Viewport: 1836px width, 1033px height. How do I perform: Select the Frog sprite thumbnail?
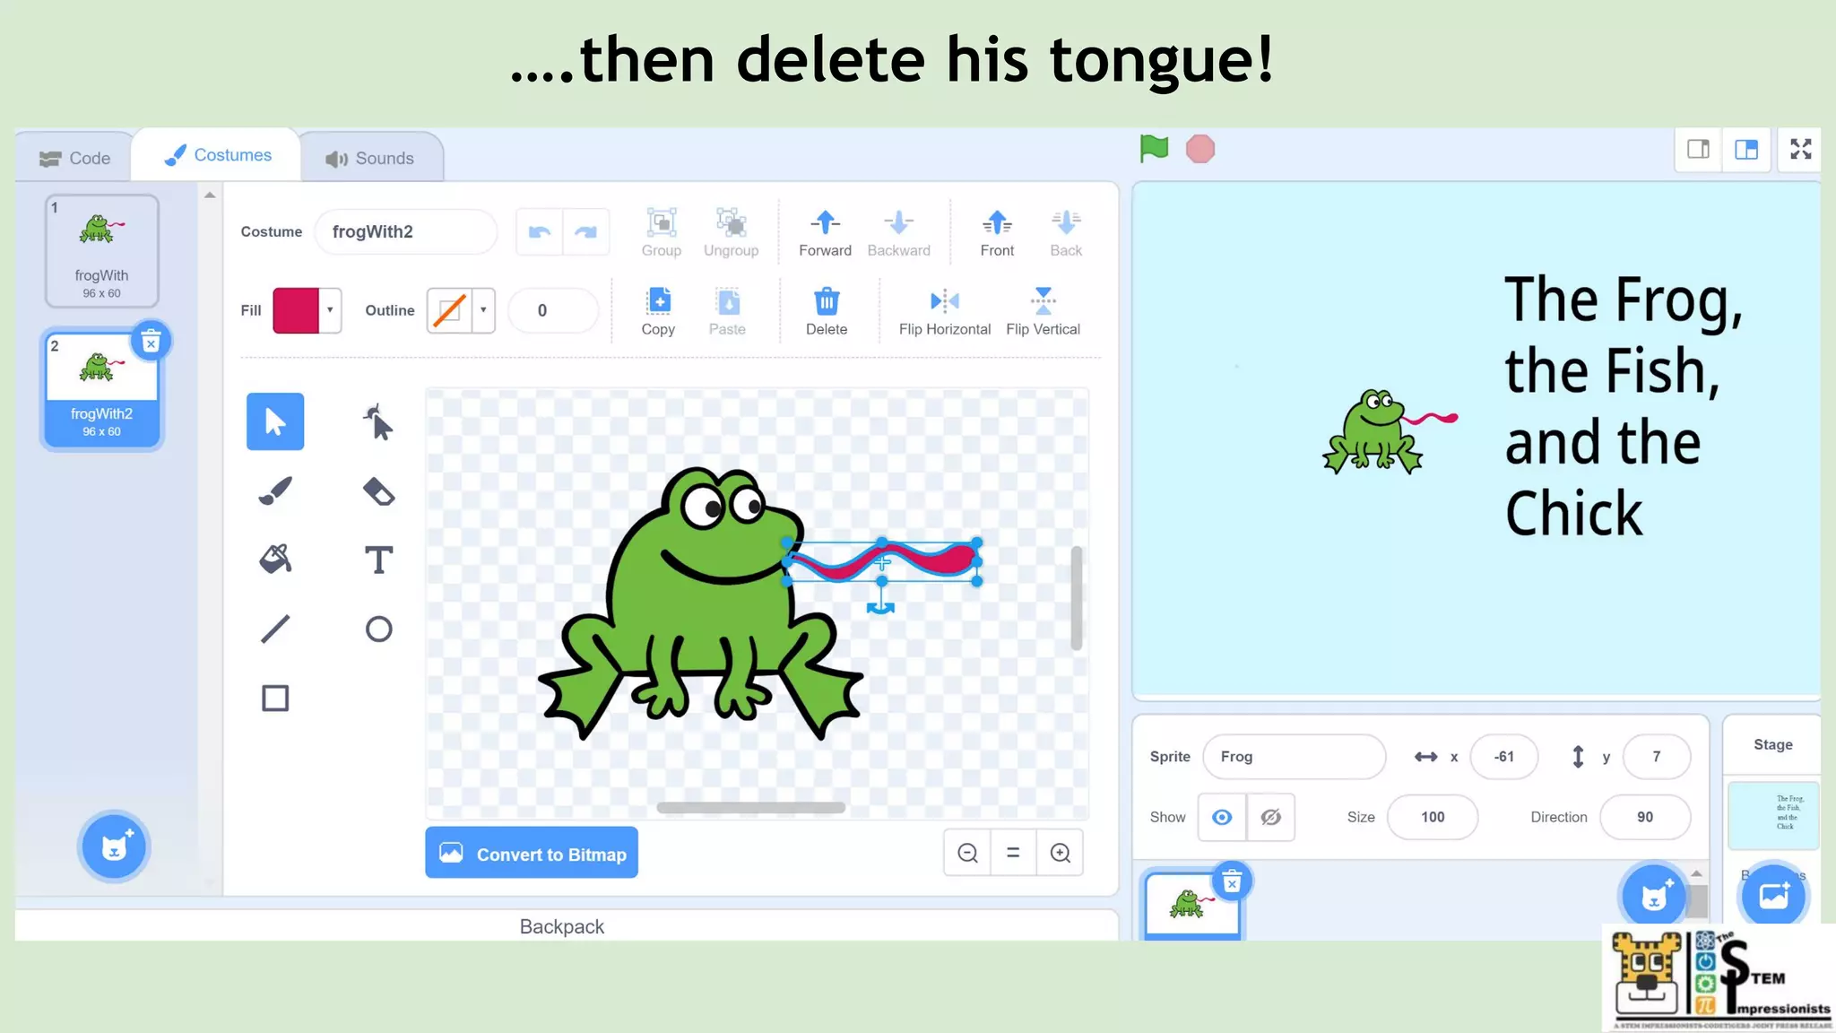click(1191, 906)
